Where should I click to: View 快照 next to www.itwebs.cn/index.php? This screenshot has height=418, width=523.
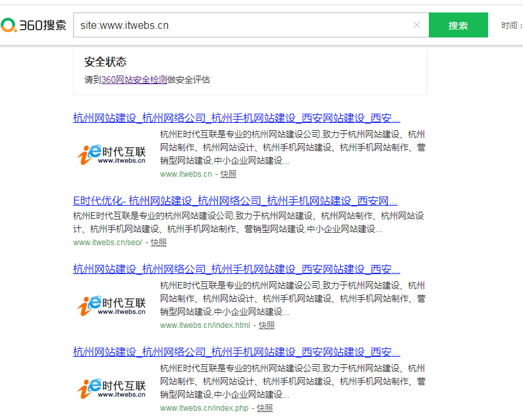(x=265, y=408)
